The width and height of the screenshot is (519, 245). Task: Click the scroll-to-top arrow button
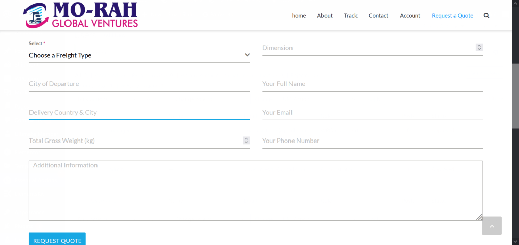tap(492, 226)
